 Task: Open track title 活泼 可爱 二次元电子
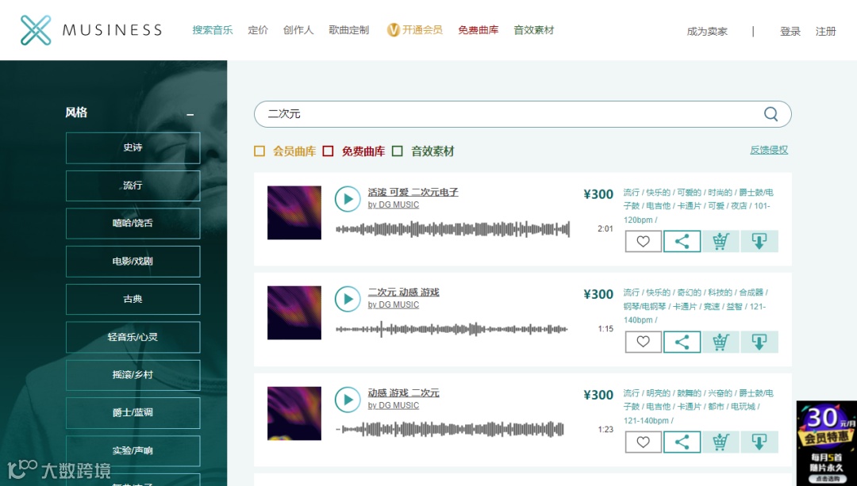tap(413, 192)
